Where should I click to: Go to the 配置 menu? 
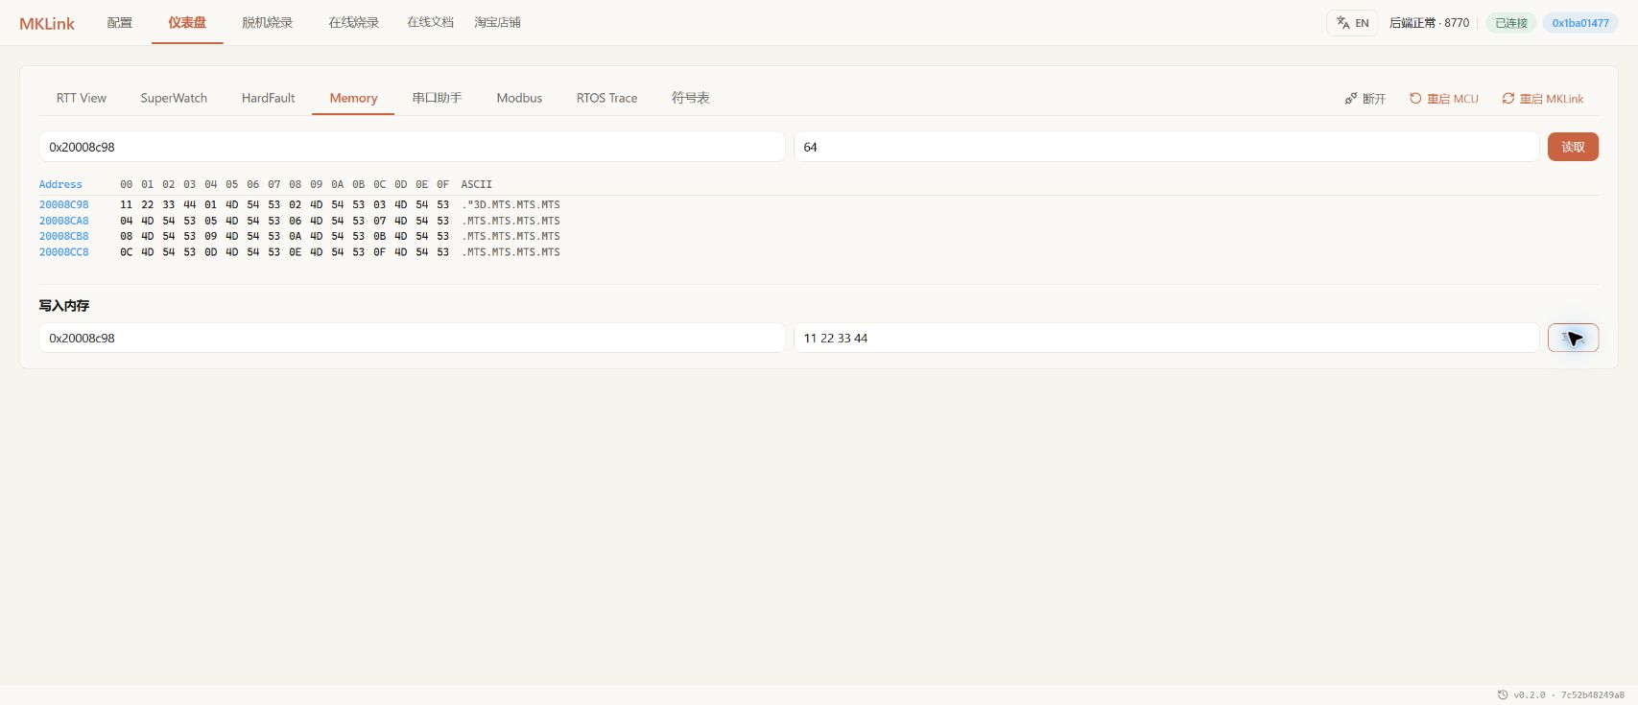click(120, 22)
